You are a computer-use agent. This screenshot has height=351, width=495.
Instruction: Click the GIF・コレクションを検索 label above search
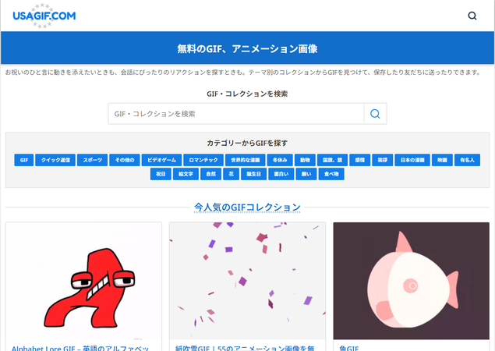point(247,94)
